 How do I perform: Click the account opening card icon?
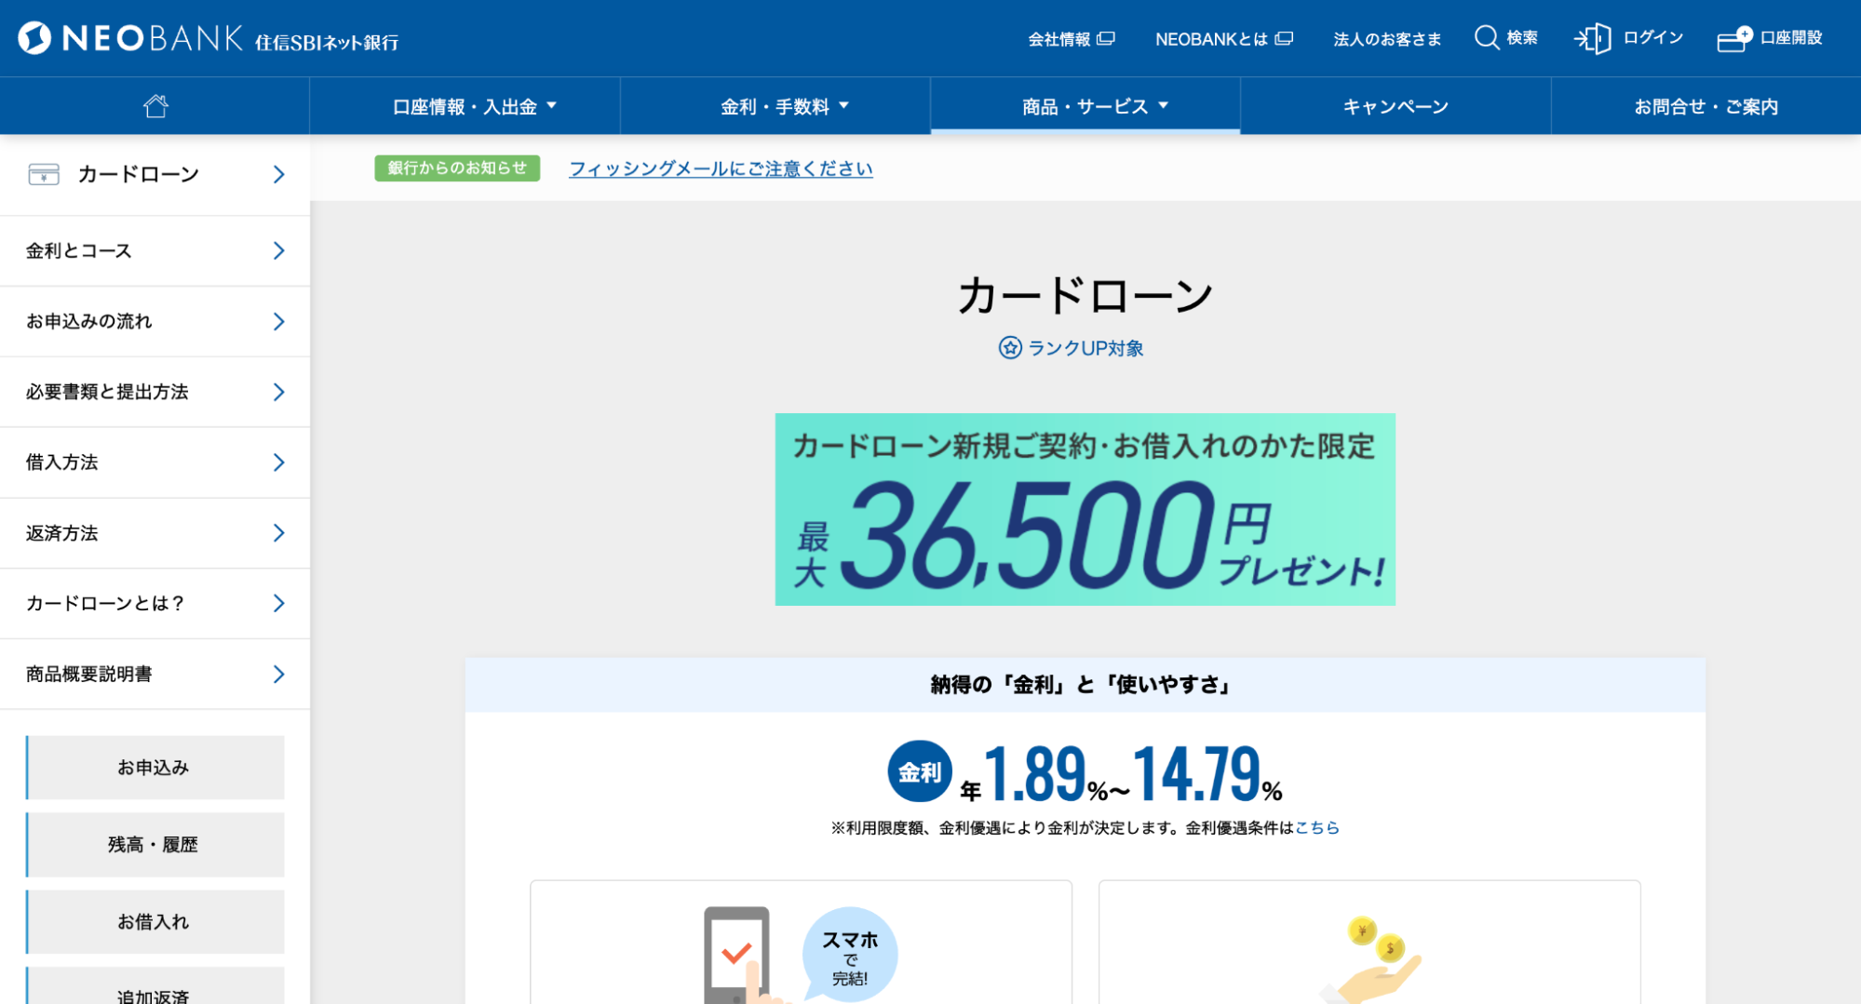pyautogui.click(x=1733, y=39)
